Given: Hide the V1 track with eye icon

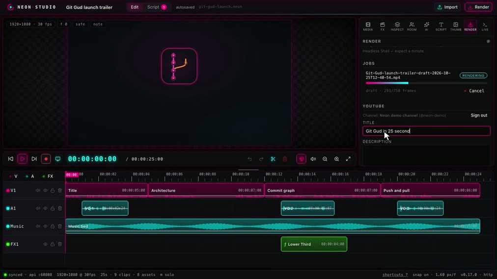Looking at the screenshot, I should tap(45, 190).
